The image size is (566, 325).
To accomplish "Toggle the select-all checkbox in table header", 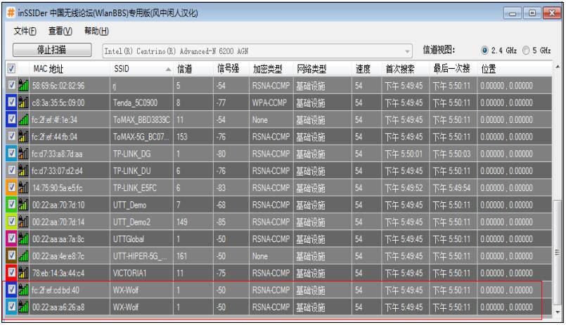I will click(11, 68).
